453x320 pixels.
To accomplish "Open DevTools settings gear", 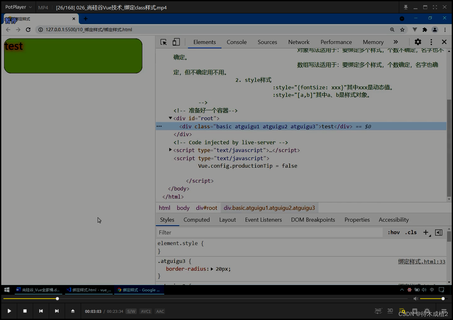I will [x=418, y=42].
